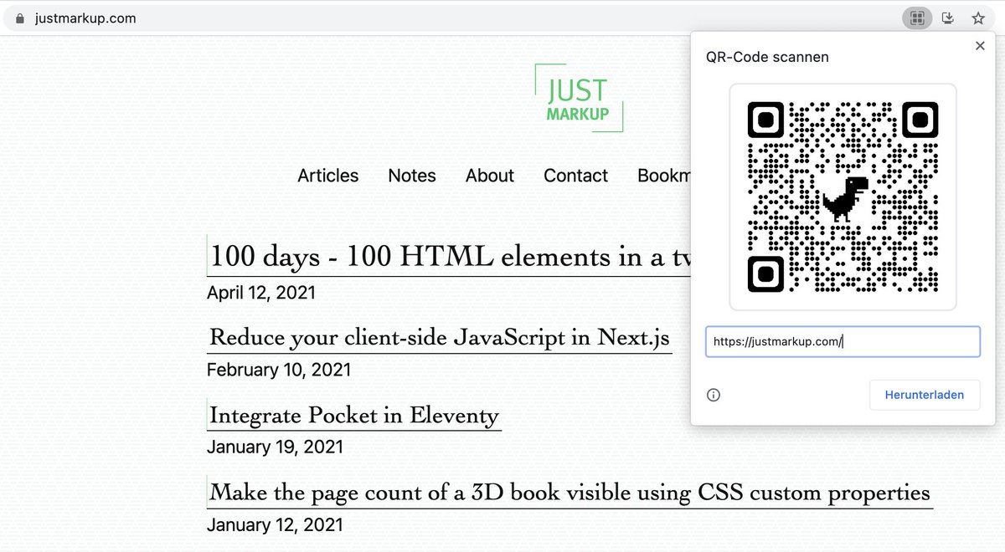Open the Notes nav link
The image size is (1005, 552).
(412, 176)
